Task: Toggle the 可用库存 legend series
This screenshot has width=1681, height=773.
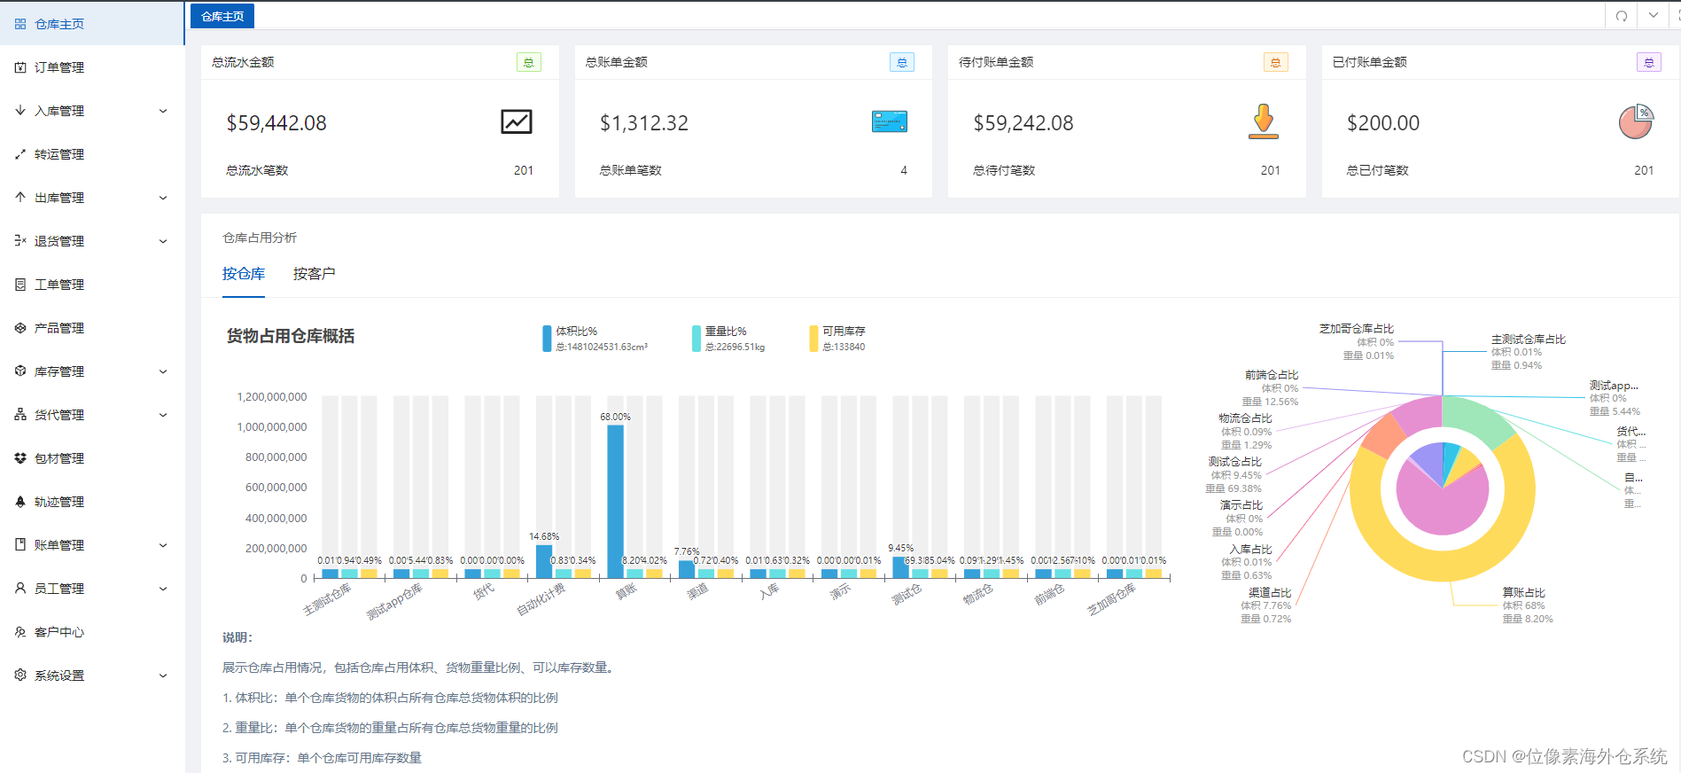Action: (x=837, y=339)
